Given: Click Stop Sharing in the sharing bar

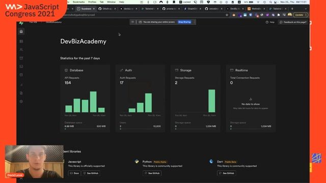Looking at the screenshot, I should click(184, 22).
